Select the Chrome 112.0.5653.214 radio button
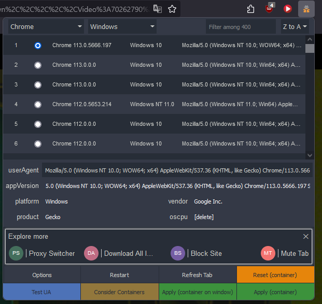The image size is (322, 304). point(38,105)
